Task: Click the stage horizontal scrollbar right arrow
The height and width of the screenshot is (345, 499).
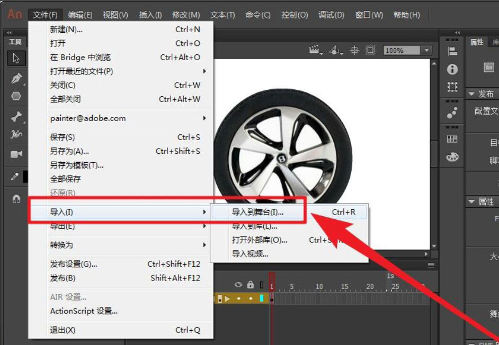Action: point(426,254)
